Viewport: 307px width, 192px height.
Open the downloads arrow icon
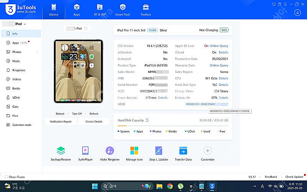297,13
